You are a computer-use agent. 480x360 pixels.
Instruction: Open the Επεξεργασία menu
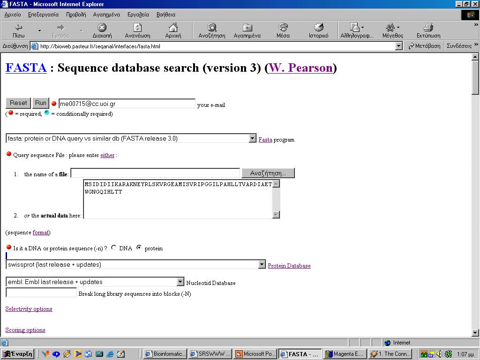[43, 15]
